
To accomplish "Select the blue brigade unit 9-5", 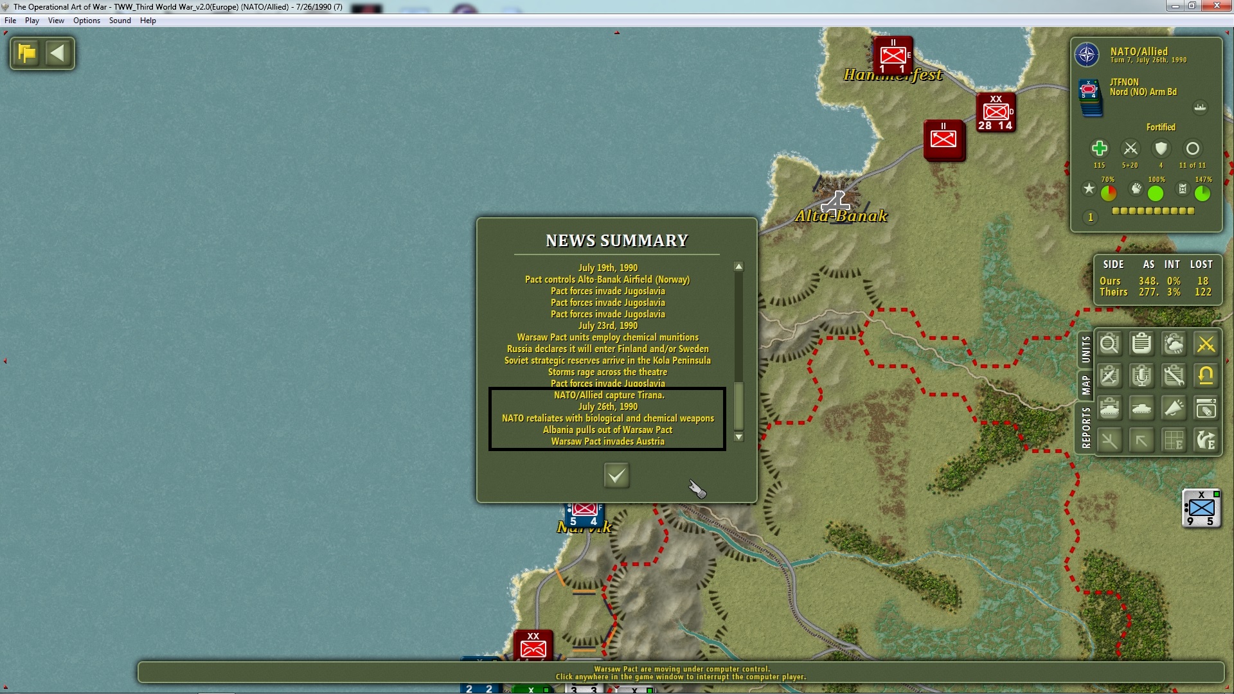I will (1201, 508).
